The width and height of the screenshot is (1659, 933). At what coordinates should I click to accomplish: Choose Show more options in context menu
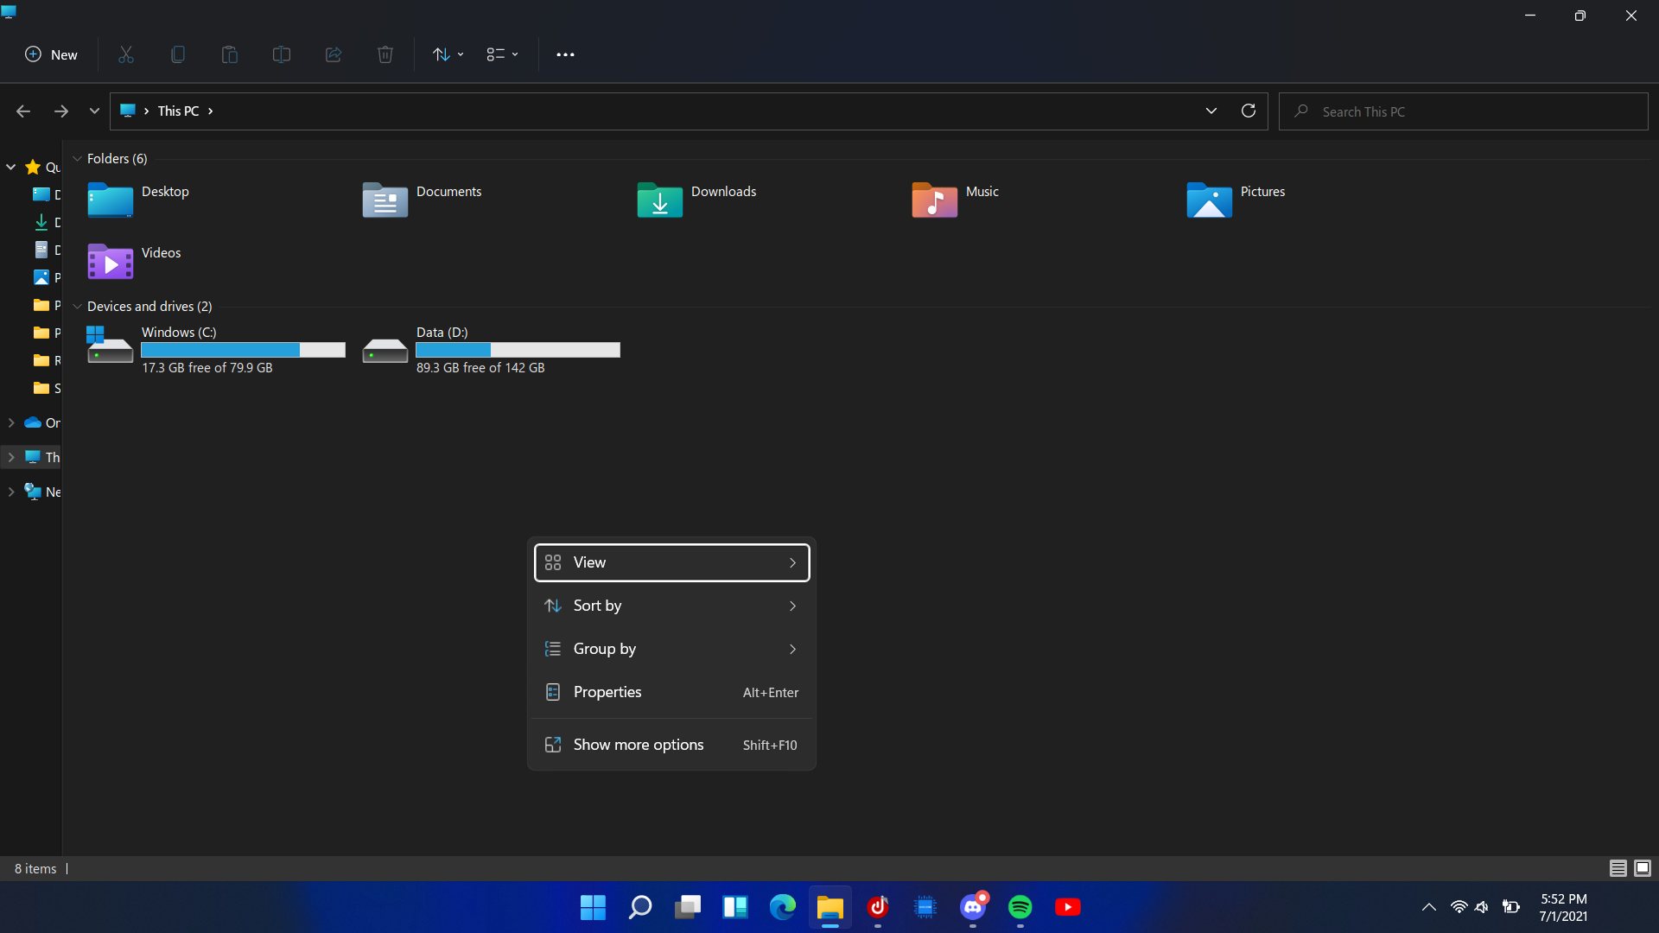[671, 745]
